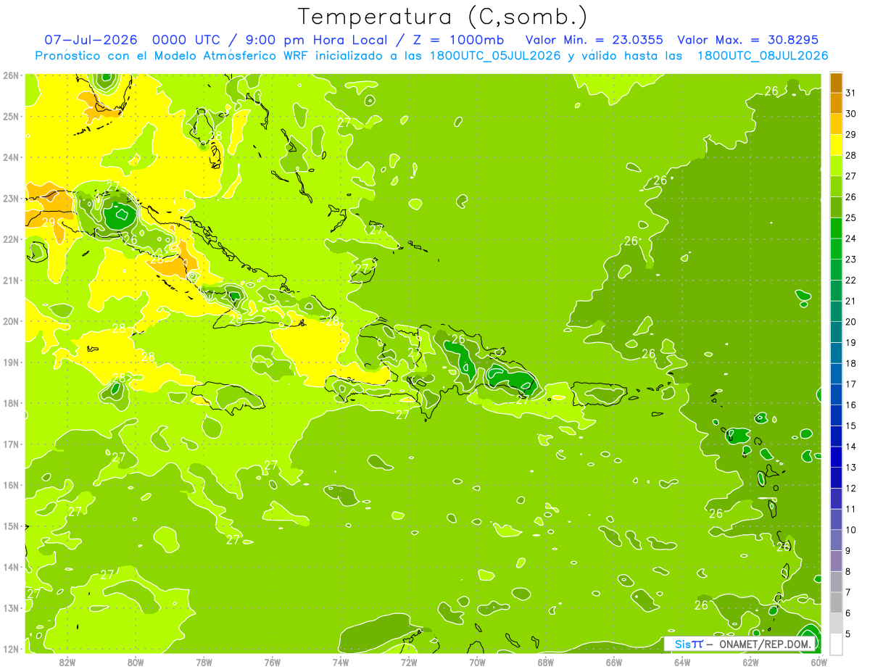This screenshot has width=870, height=672.
Task: Click the '26N' latitude label
Action: [11, 75]
